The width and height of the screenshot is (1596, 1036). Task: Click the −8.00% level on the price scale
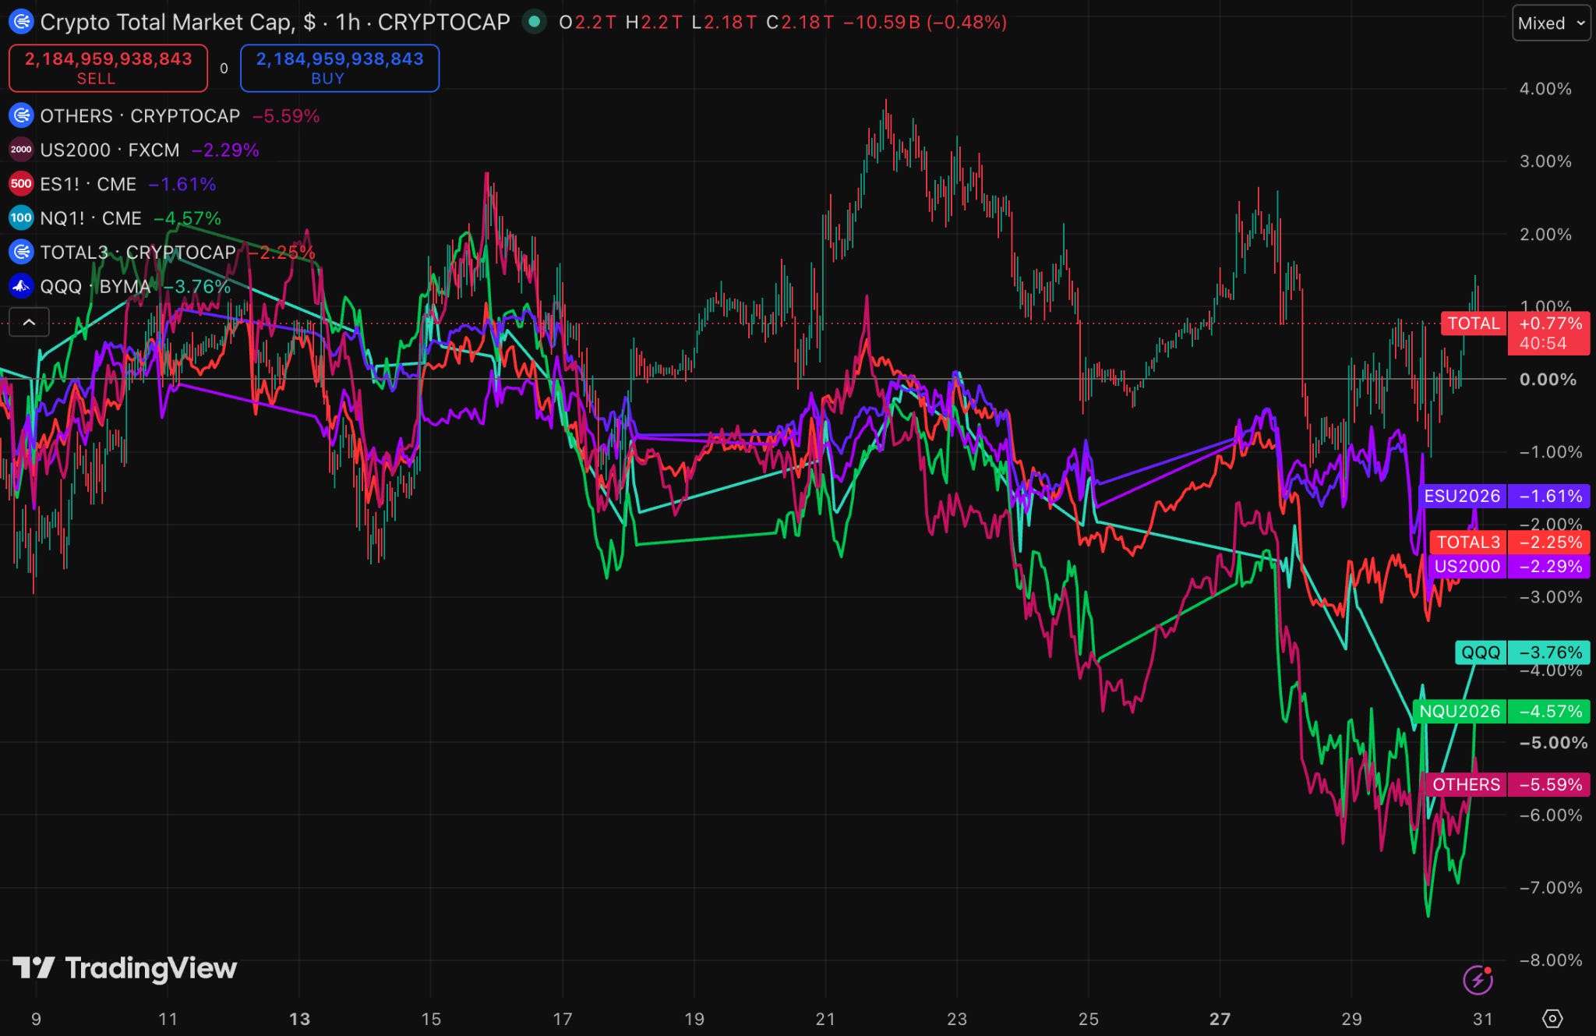(x=1551, y=960)
